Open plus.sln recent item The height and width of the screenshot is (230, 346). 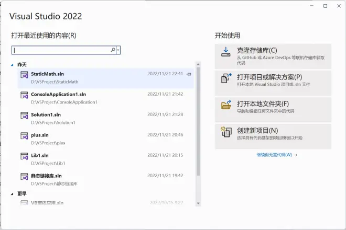click(106, 139)
